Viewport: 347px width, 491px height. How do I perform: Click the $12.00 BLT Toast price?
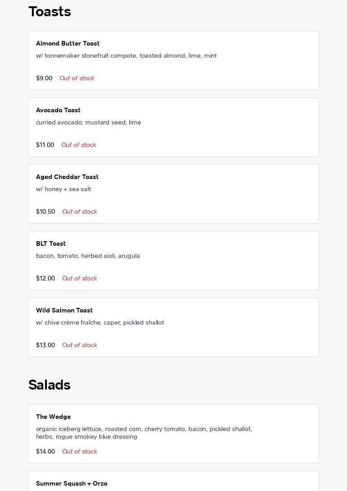pos(46,279)
